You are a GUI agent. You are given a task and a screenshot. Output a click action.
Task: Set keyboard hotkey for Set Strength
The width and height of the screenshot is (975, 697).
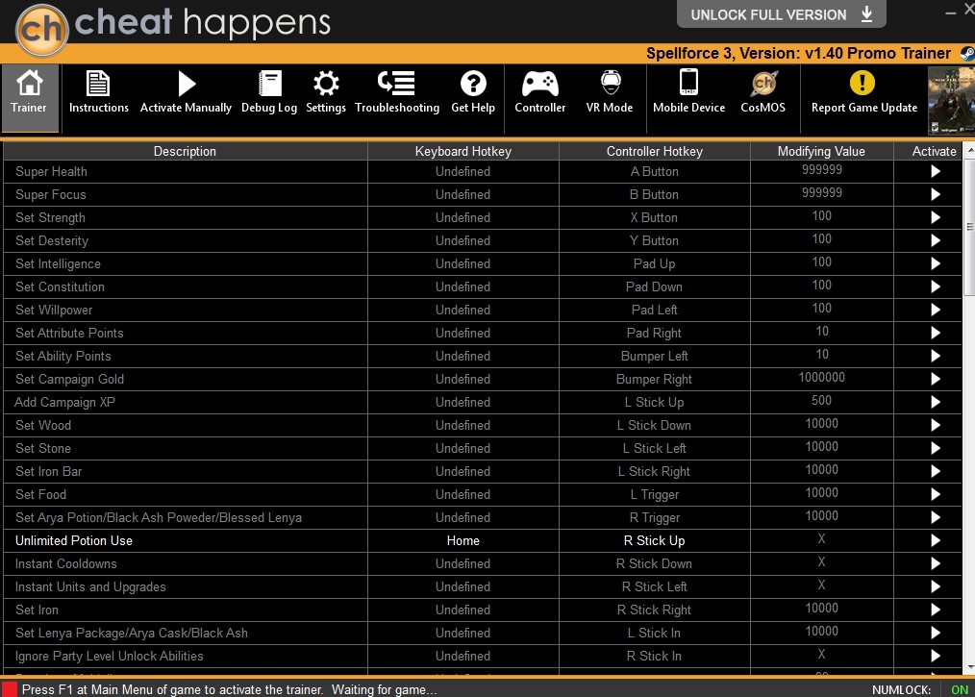point(463,217)
